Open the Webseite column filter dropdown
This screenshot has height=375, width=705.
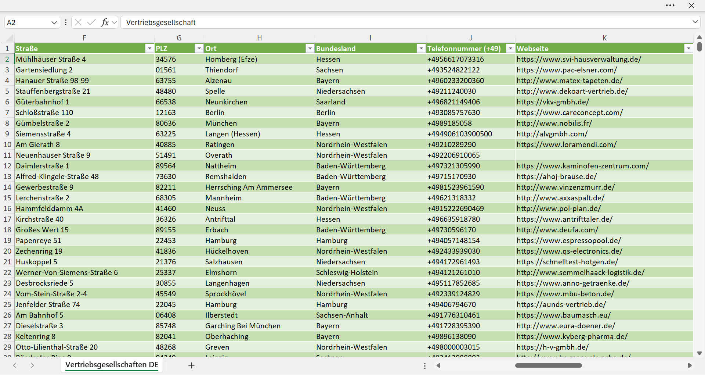[688, 49]
